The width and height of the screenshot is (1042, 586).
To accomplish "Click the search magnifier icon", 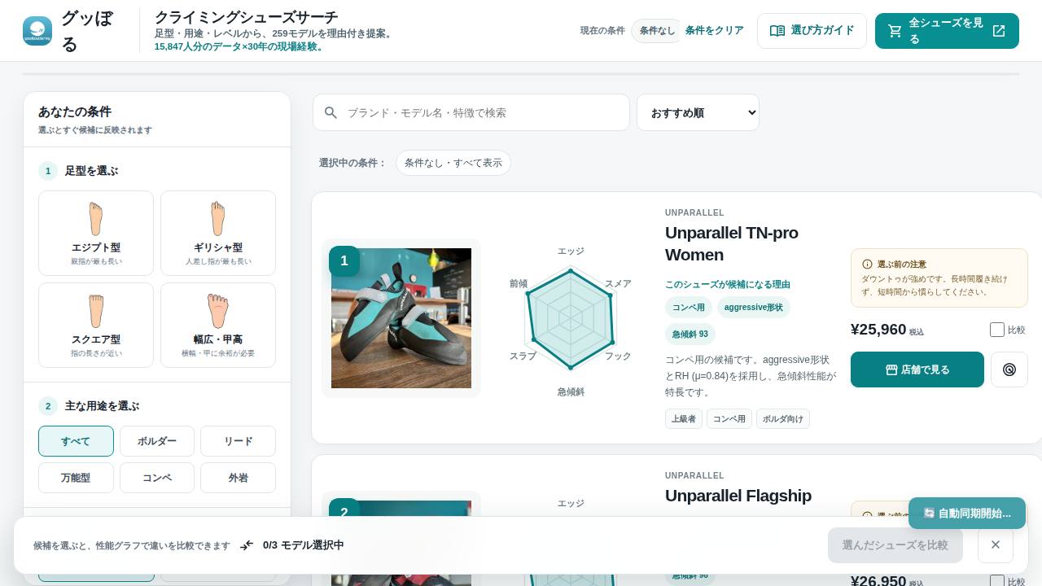I will 331,112.
